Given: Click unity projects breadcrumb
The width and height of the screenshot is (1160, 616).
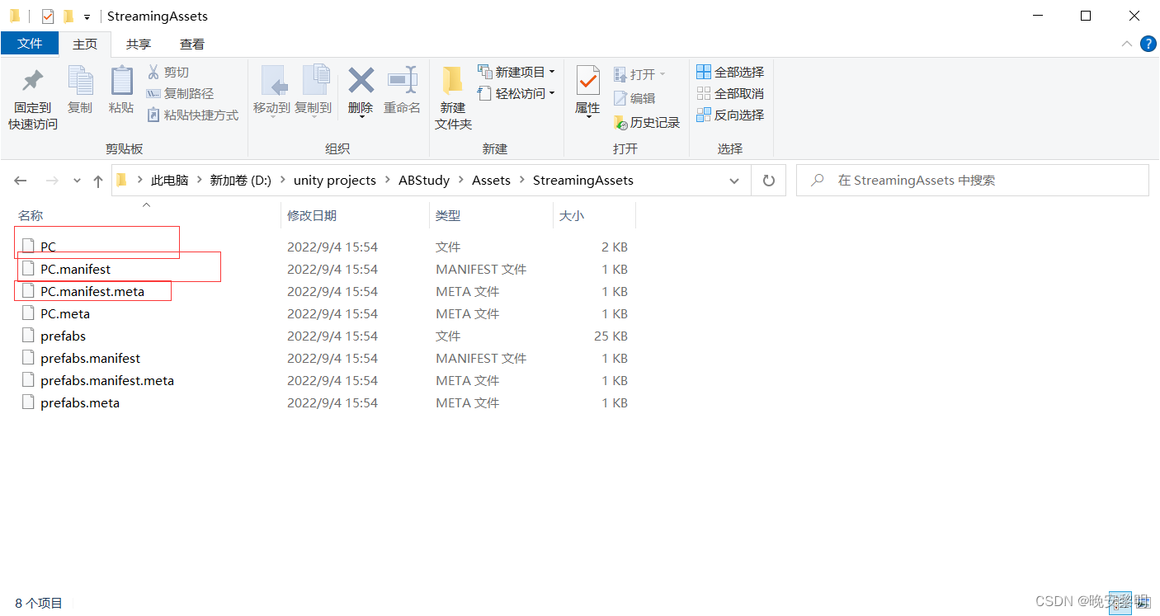Looking at the screenshot, I should (x=335, y=181).
